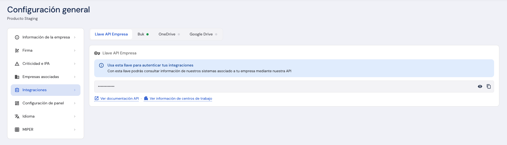Click the grid table icon beside MIPER

click(x=17, y=130)
